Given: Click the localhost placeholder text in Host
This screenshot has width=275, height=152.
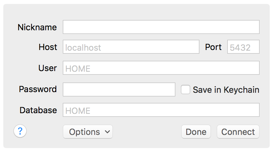Looking at the screenshot, I should click(x=83, y=47).
